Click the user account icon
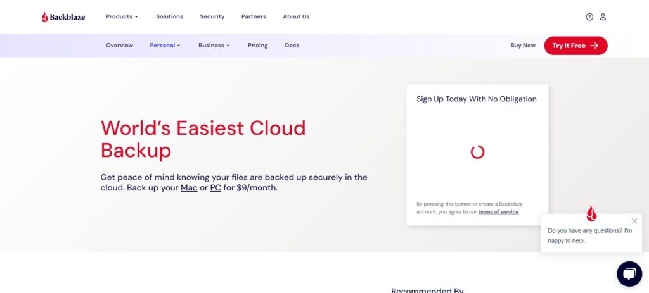 (603, 17)
